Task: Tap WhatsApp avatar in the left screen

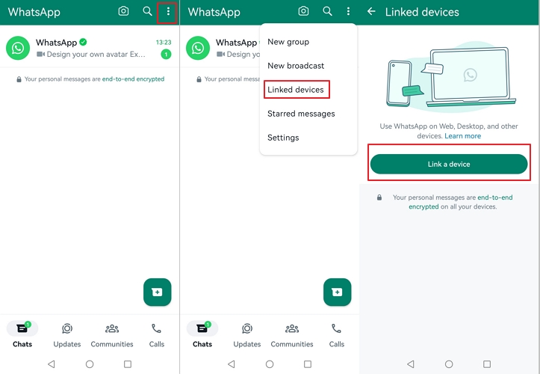Action: (x=18, y=48)
